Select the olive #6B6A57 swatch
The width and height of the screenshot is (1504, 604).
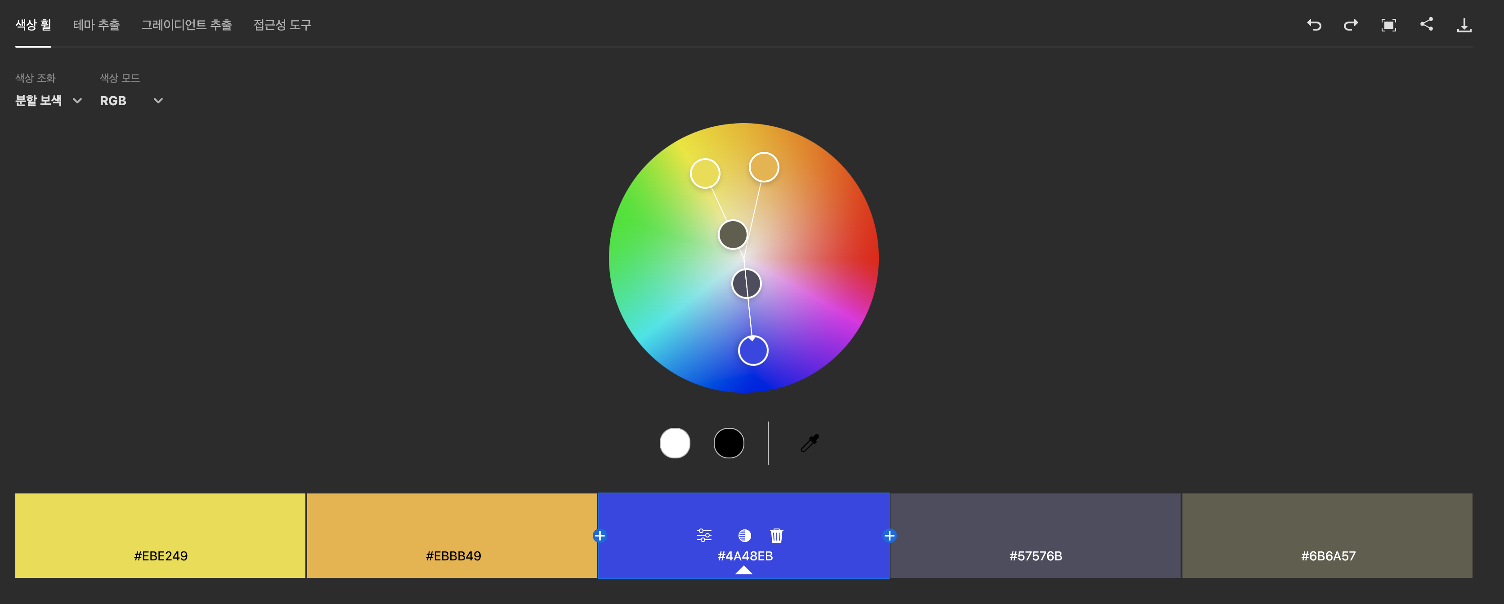tap(1327, 535)
